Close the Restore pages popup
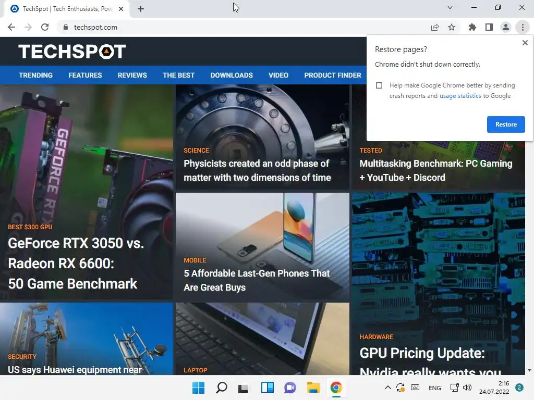Screen dimensions: 534x400 tap(525, 43)
